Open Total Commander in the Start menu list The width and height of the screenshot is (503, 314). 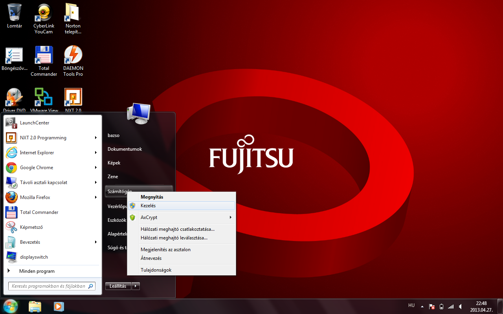(53, 212)
